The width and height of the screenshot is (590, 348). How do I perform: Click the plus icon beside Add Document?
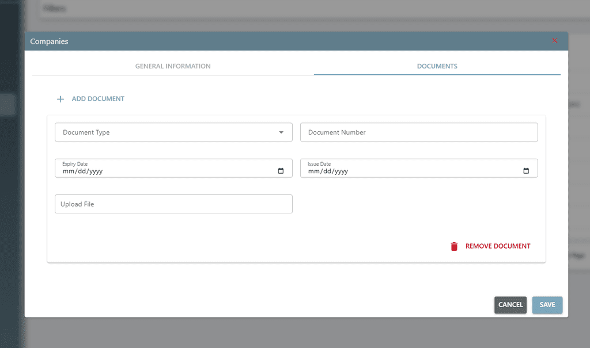pyautogui.click(x=60, y=99)
